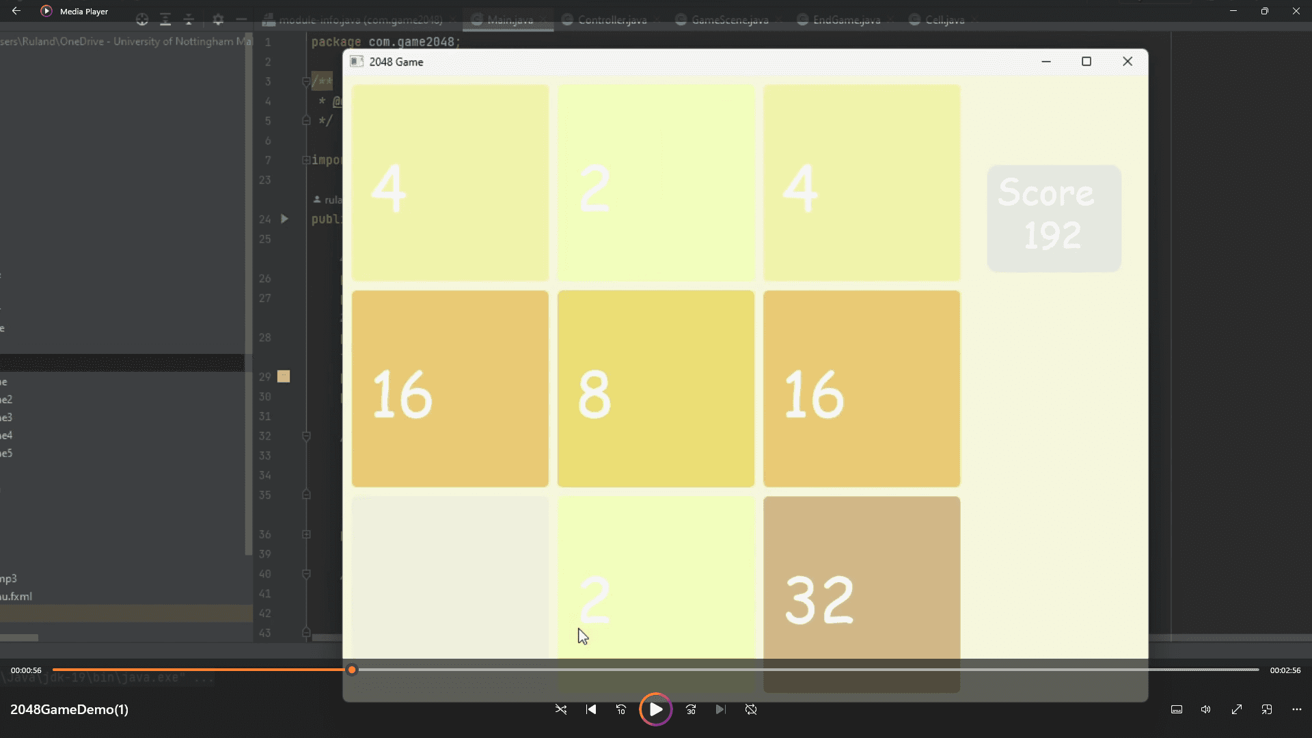Click the OneDrive project path text
The height and width of the screenshot is (738, 1312).
click(126, 41)
